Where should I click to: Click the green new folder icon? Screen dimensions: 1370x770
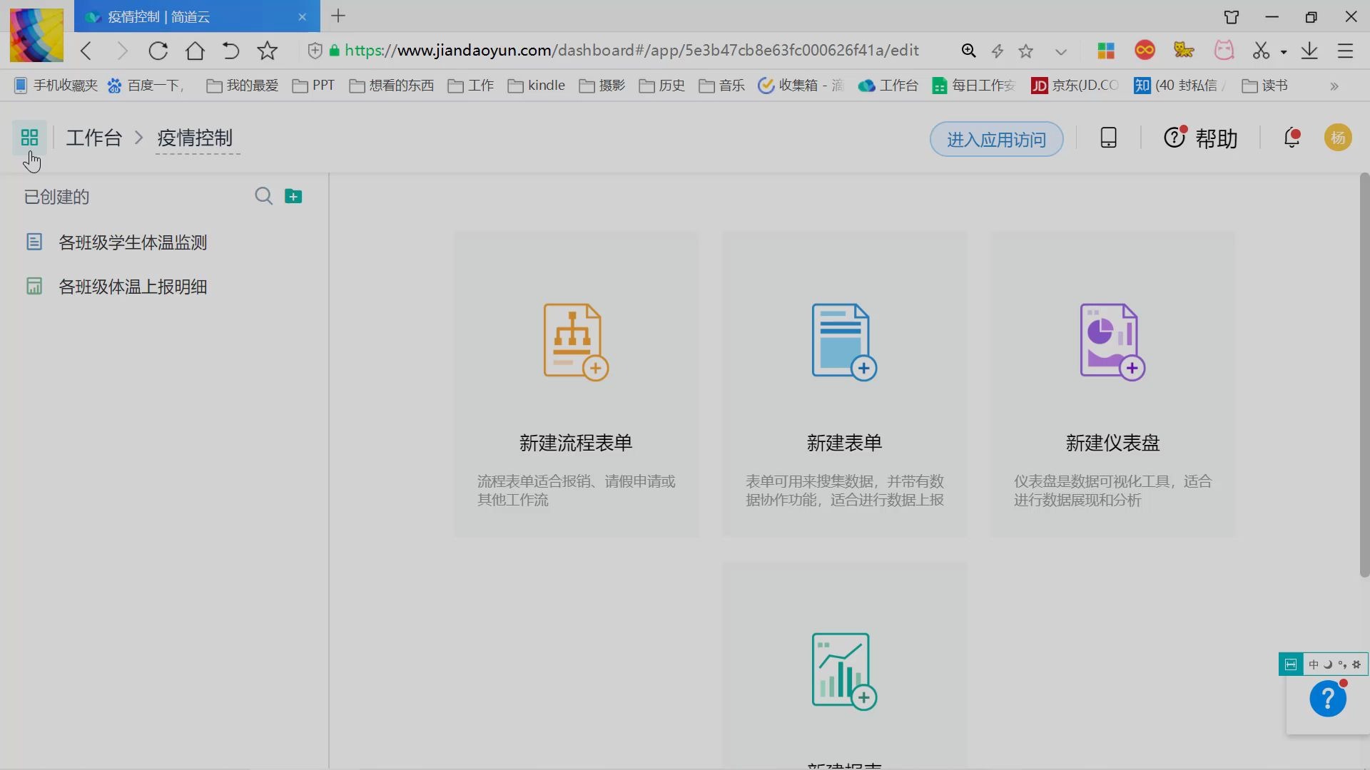[293, 196]
